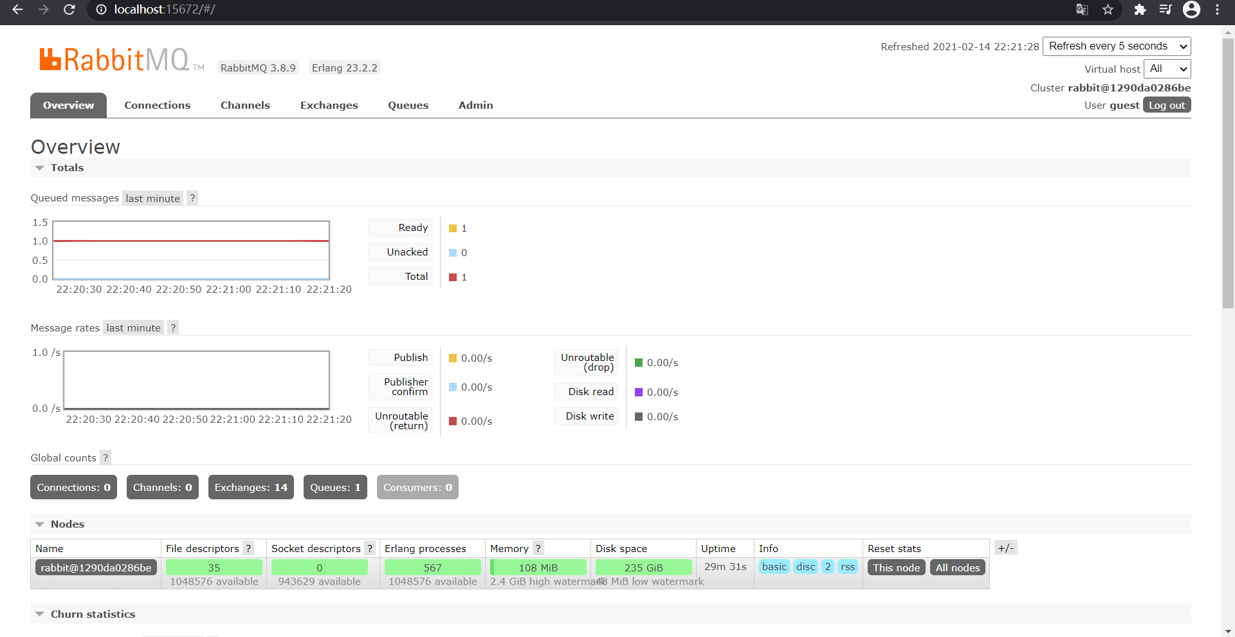Viewport: 1235px width, 637px height.
Task: Reload the page with refresh icon
Action: click(69, 10)
